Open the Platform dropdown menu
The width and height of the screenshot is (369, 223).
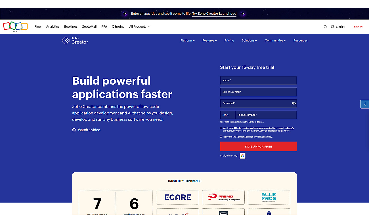click(x=187, y=40)
